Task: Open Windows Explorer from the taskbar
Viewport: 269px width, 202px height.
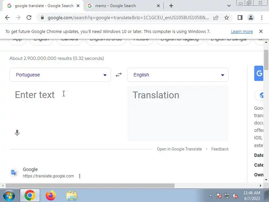Action: pos(72,196)
